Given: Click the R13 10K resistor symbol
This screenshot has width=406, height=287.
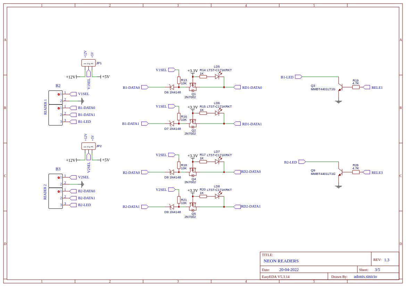Looking at the screenshot, I should pos(179,80).
